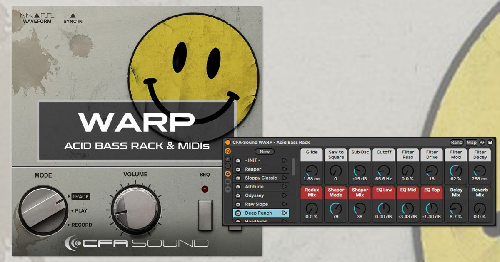Image resolution: width=500 pixels, height=262 pixels.
Task: Click the Sub Osc macro knob
Action: tap(360, 171)
